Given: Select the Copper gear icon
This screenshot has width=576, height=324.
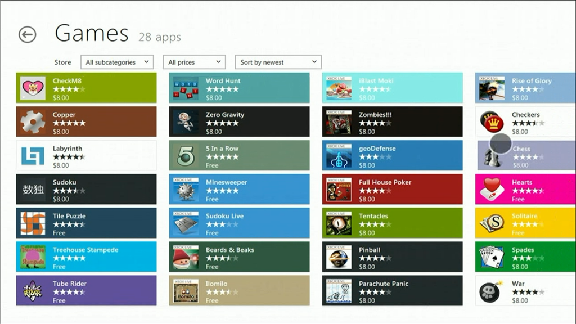Looking at the screenshot, I should [x=33, y=122].
